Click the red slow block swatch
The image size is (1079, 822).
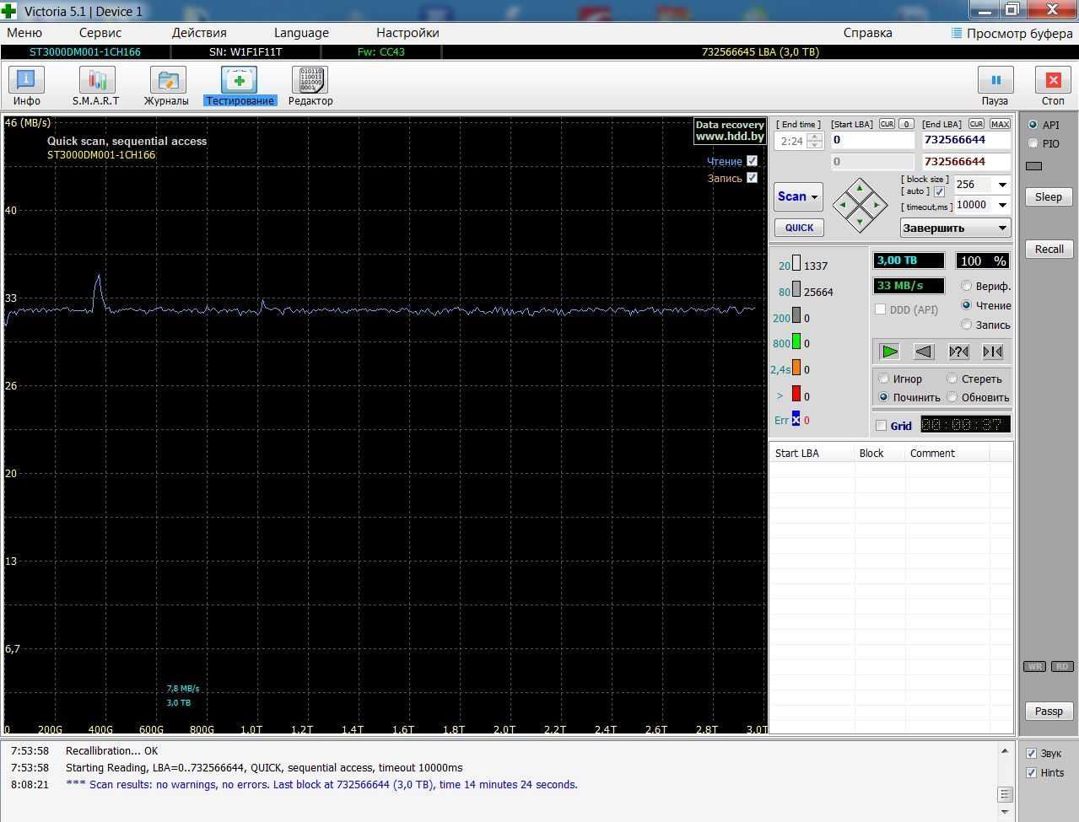coord(796,395)
